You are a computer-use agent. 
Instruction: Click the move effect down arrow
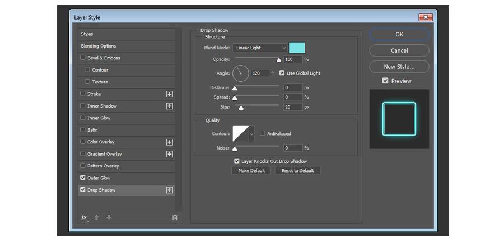109,217
